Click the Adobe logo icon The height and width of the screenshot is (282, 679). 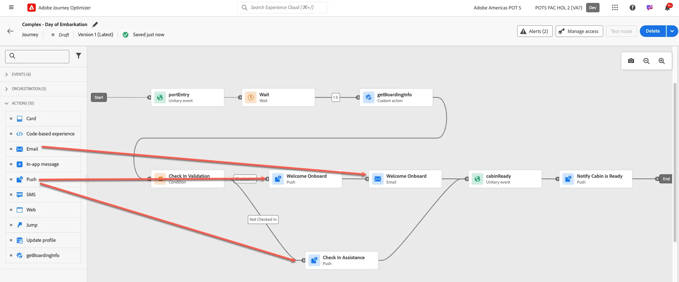tap(32, 8)
